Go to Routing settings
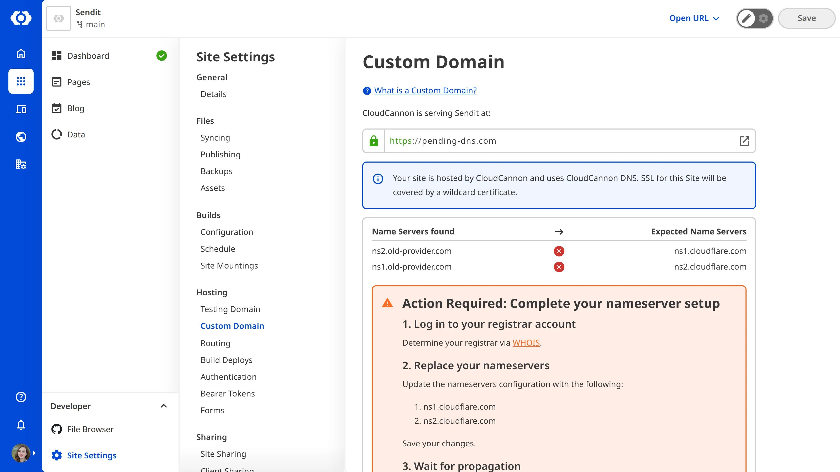Viewport: 840px width, 472px height. [x=215, y=343]
